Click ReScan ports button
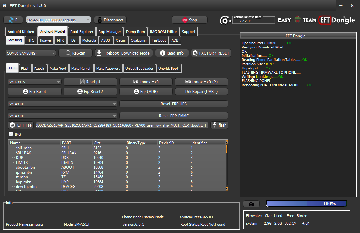 (x=75, y=53)
